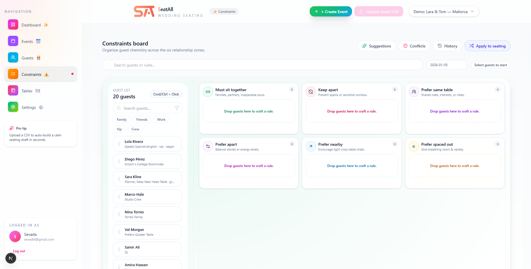531x269 pixels.
Task: Open the Guests panel icon
Action: 13,57
